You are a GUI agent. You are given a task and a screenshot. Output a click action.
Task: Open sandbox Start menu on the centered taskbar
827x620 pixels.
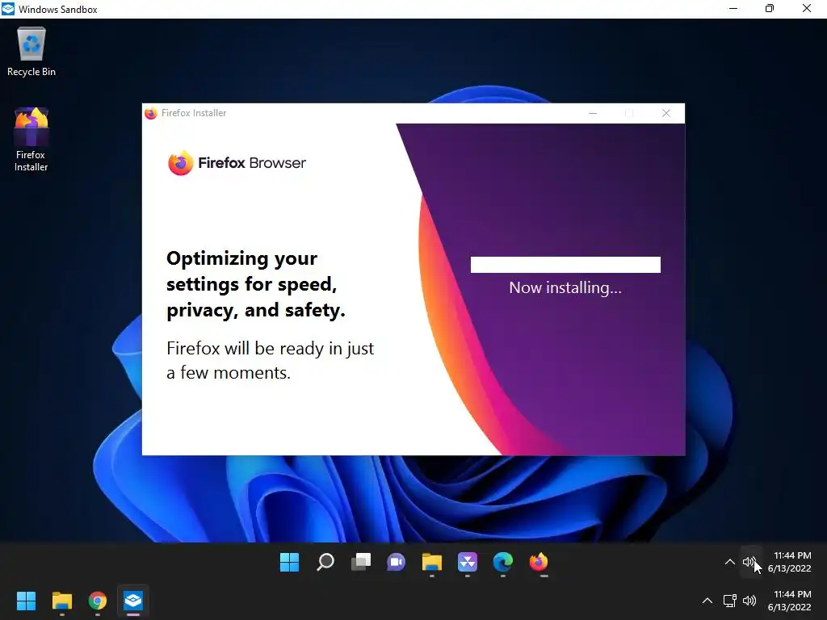pyautogui.click(x=290, y=562)
